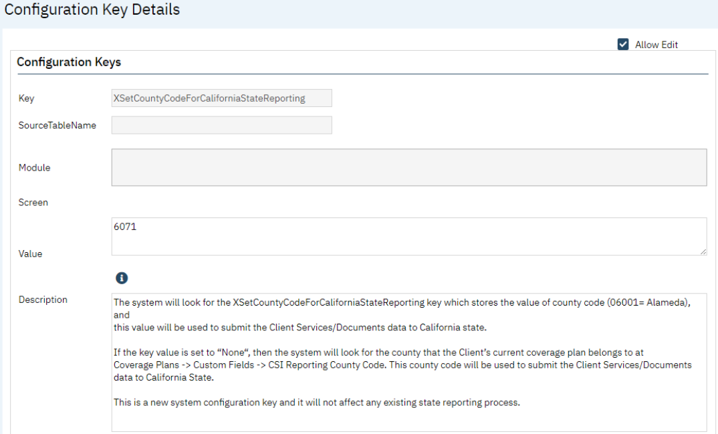Click the "06001= Alameda" text in the description

click(648, 302)
